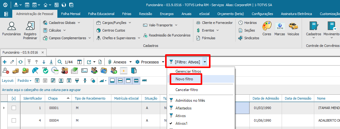Click the eye view icon in title bar
The image size is (340, 129).
click(27, 5)
